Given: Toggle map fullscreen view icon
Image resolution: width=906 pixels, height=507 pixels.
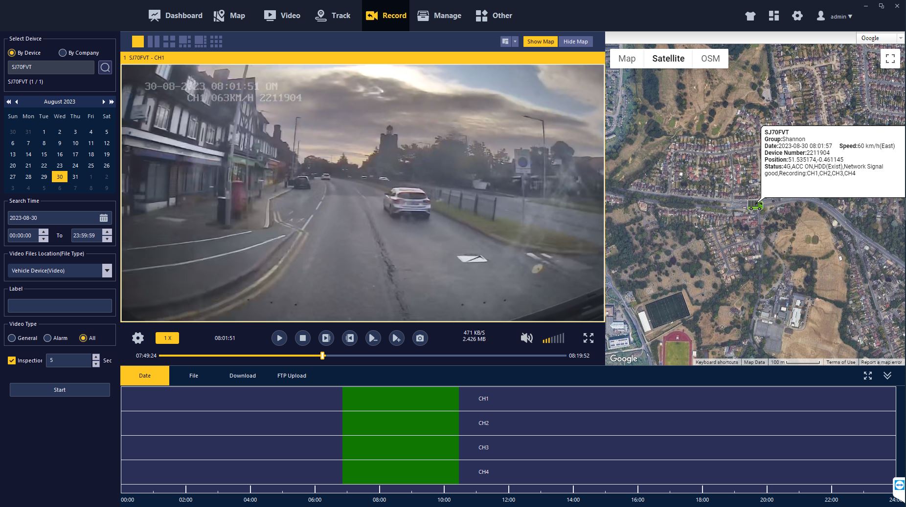Looking at the screenshot, I should 890,59.
